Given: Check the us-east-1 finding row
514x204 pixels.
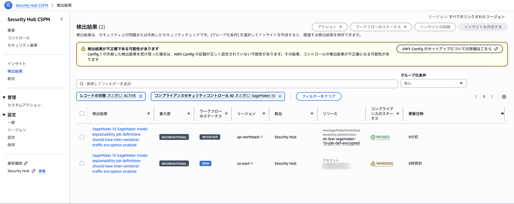Looking at the screenshot, I should pos(82,163).
